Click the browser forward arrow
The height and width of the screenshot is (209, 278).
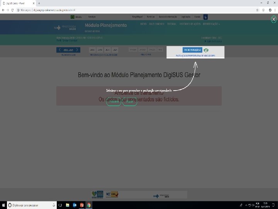pos(8,10)
